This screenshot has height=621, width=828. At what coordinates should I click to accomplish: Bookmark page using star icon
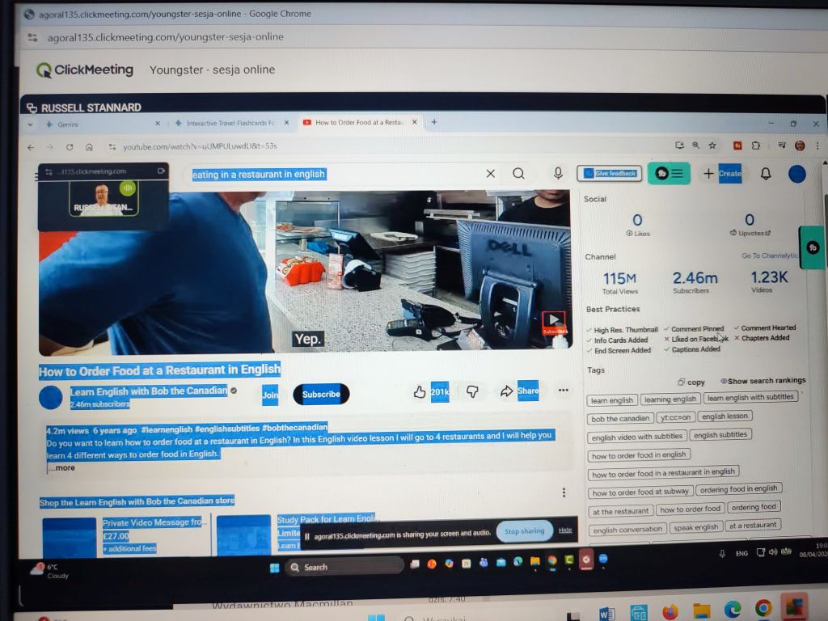click(x=712, y=146)
